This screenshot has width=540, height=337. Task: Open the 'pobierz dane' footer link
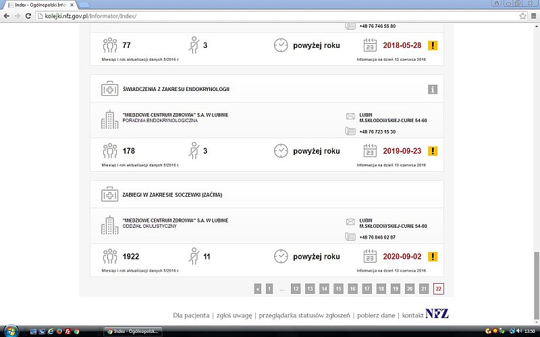tap(375, 315)
